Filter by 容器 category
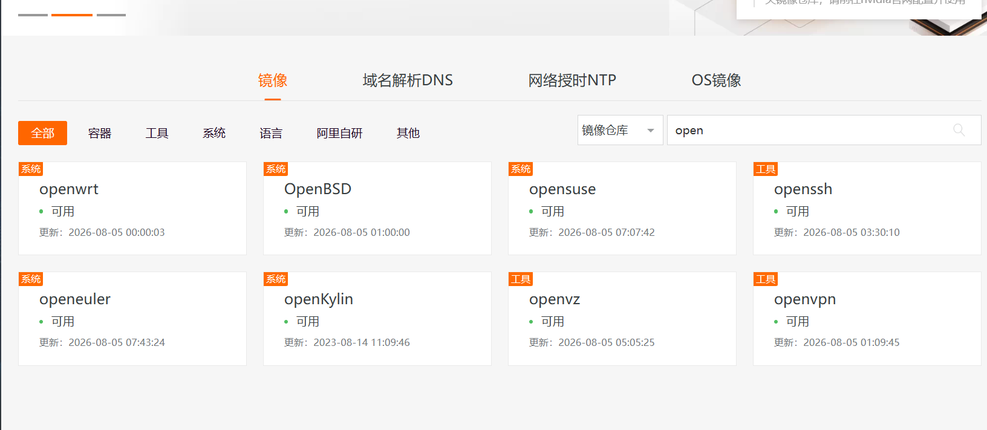Viewport: 987px width, 430px height. tap(100, 133)
